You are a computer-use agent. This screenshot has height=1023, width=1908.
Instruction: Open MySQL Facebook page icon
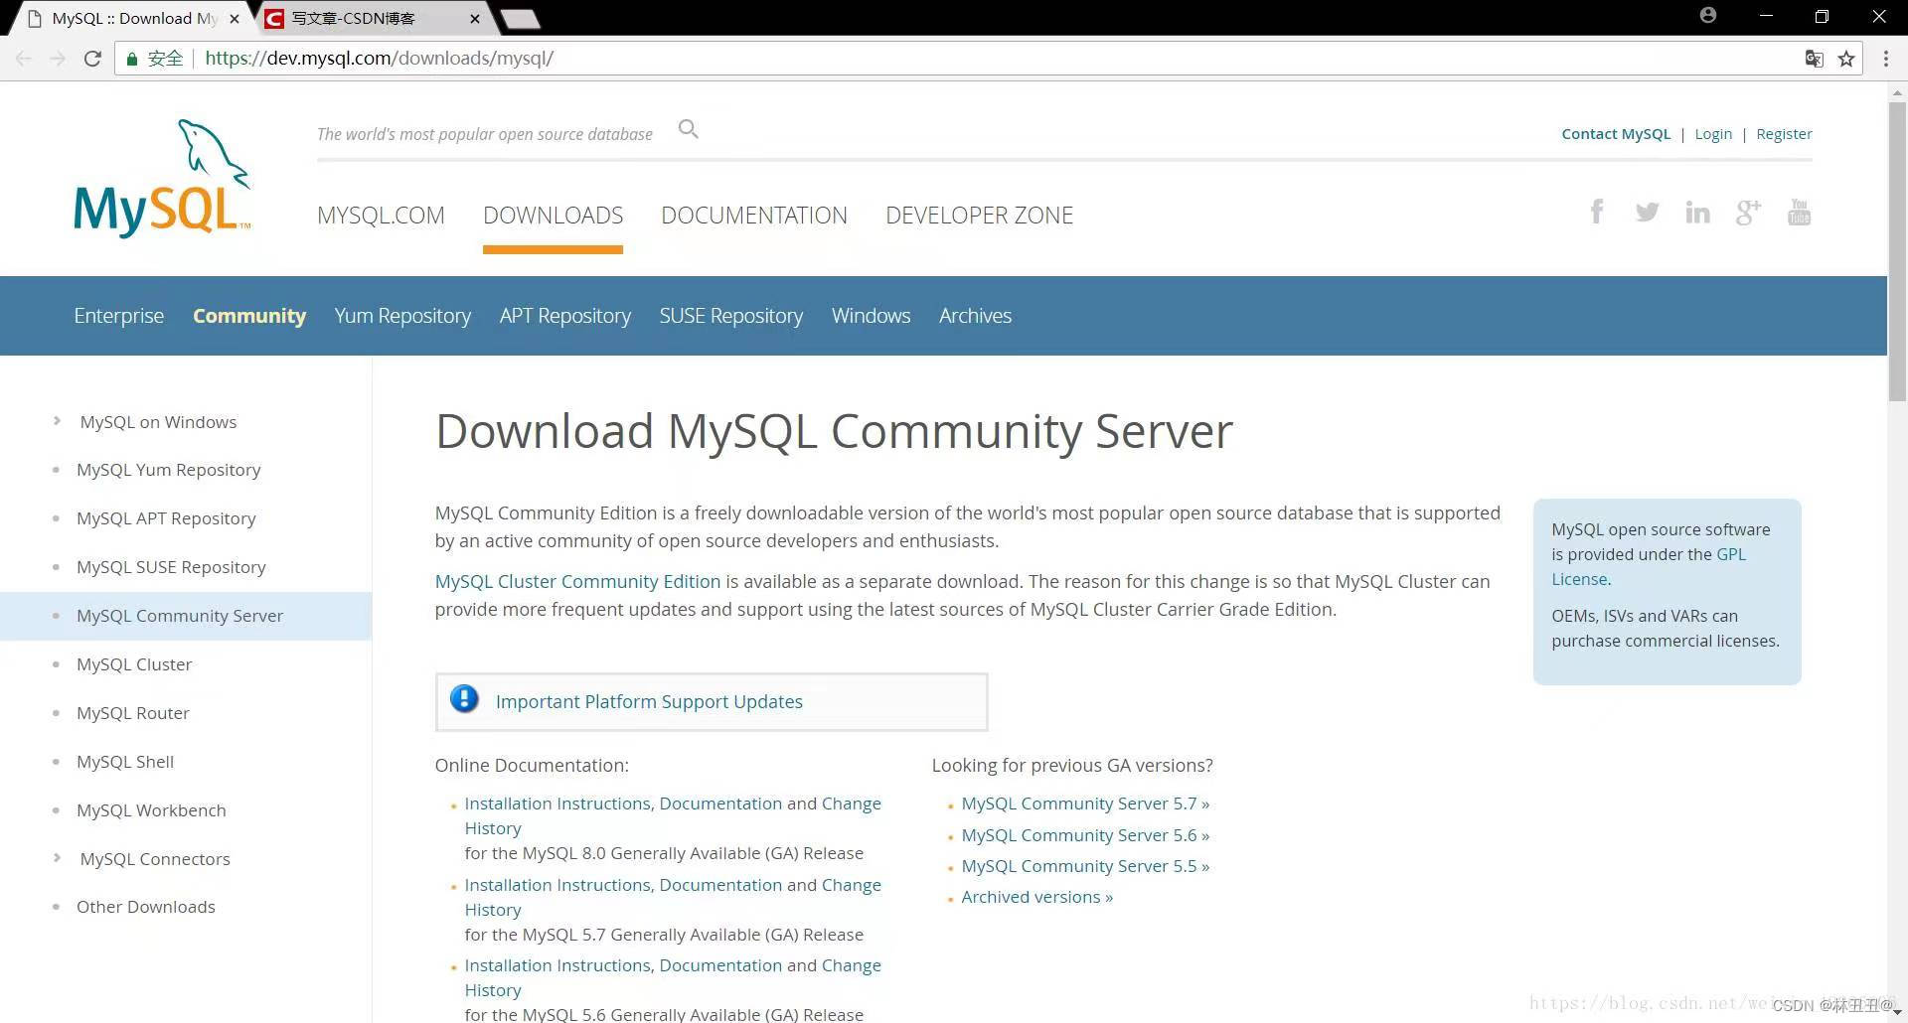point(1597,212)
